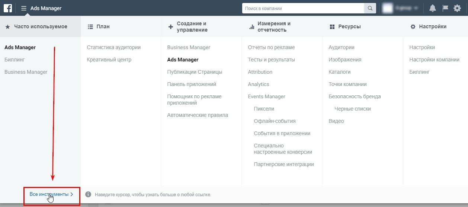This screenshot has width=468, height=207.
Task: Open Биллинг in frequently used list
Action: coord(15,60)
